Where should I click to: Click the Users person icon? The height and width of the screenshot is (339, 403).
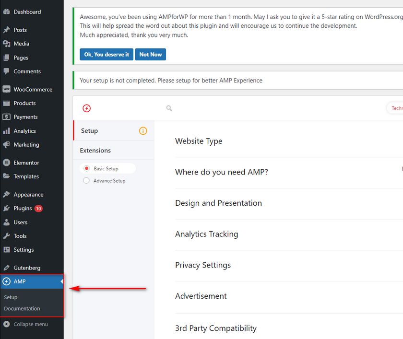tap(6, 222)
